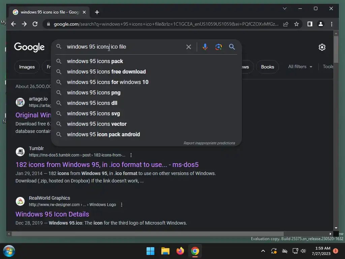Expand the All filters dropdown
Image resolution: width=345 pixels, height=259 pixels.
300,66
